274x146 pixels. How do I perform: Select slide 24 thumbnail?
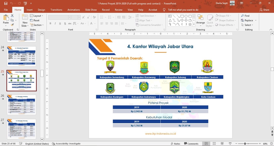point(21,56)
